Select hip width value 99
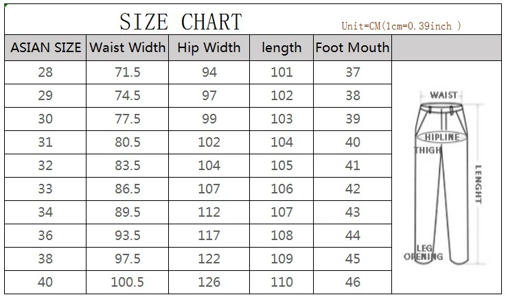506x297 pixels. (x=209, y=119)
